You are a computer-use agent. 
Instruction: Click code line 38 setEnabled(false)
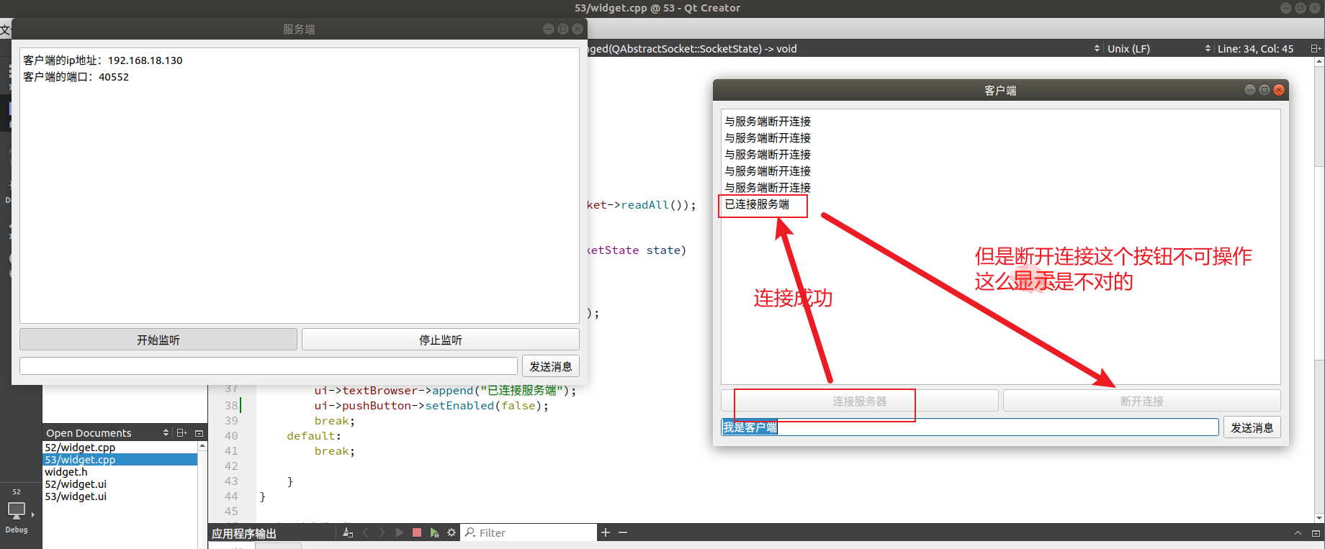point(431,406)
